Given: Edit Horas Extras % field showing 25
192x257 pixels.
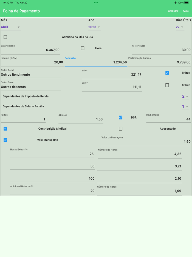Looking at the screenshot, I should coord(52,153).
